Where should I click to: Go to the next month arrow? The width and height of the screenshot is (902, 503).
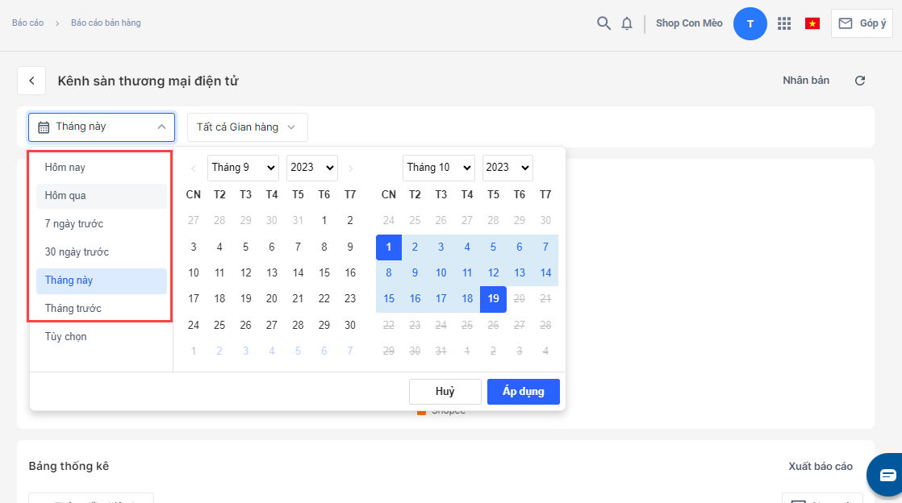350,168
